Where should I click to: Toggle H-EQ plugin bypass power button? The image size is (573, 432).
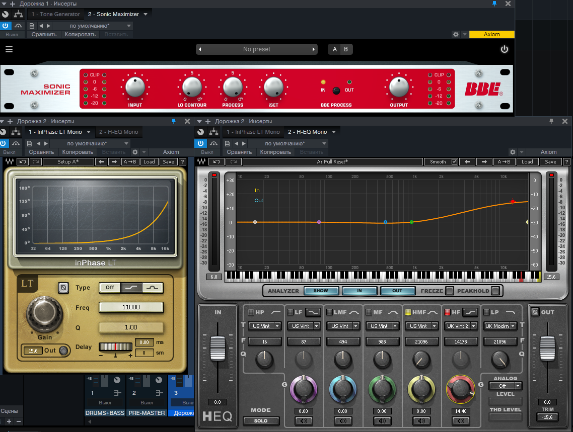click(200, 144)
